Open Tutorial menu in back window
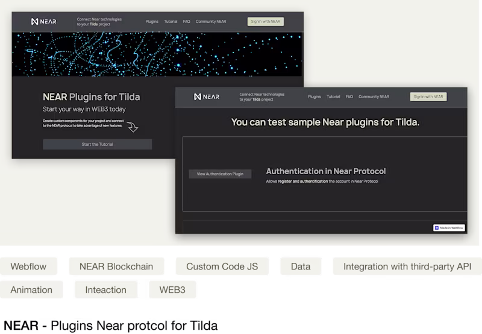This screenshot has height=334, width=482. click(171, 22)
